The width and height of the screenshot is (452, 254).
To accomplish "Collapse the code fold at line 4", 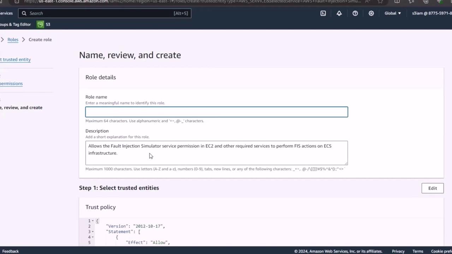I will (x=93, y=237).
